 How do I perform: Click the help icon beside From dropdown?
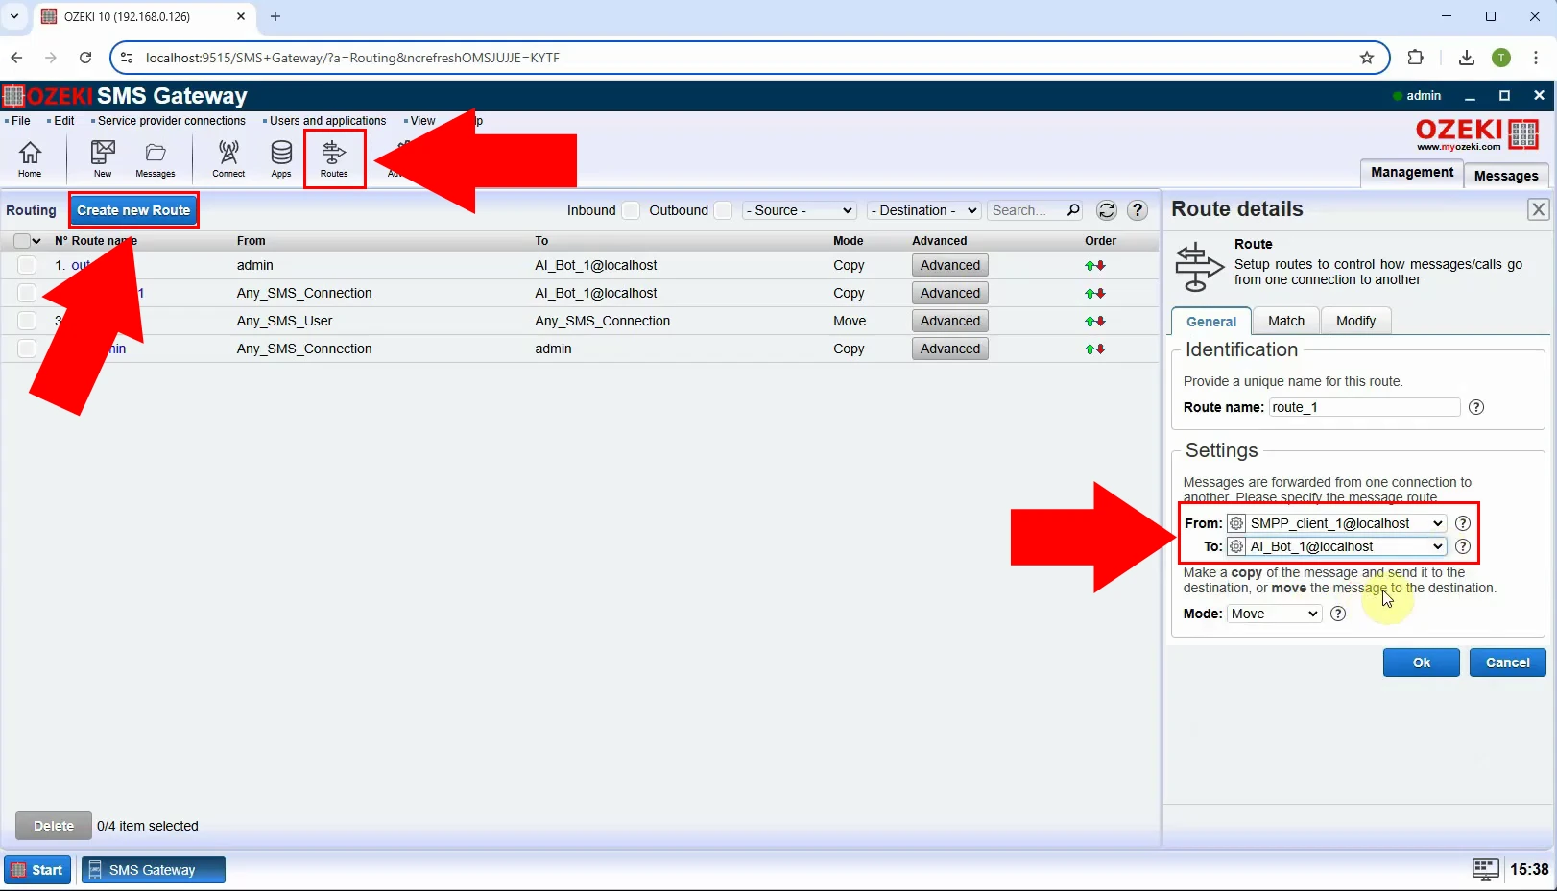pyautogui.click(x=1463, y=523)
